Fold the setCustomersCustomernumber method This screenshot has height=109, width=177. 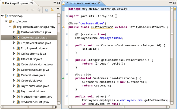[67, 45]
